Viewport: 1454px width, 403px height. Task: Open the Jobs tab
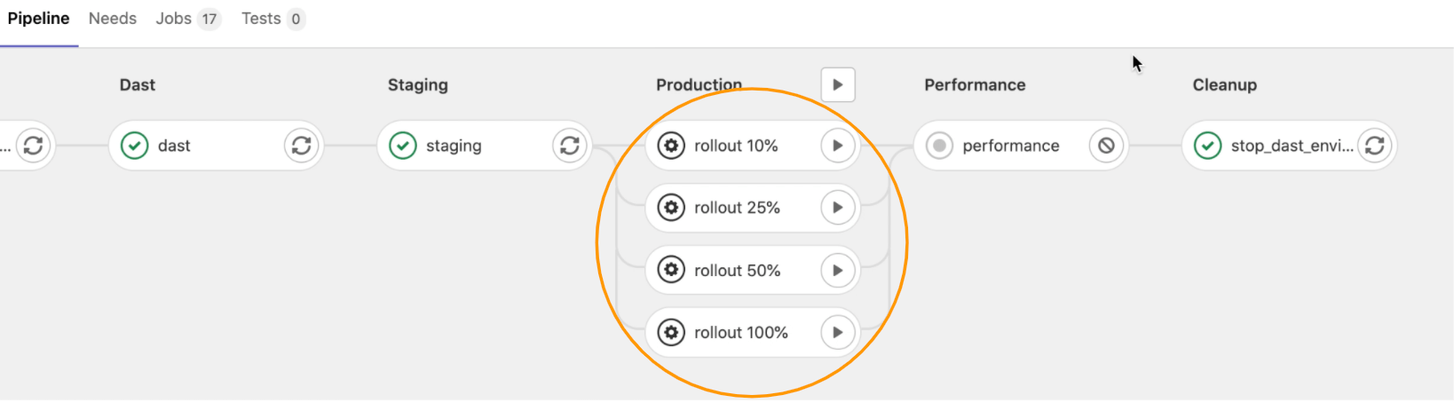coord(187,19)
